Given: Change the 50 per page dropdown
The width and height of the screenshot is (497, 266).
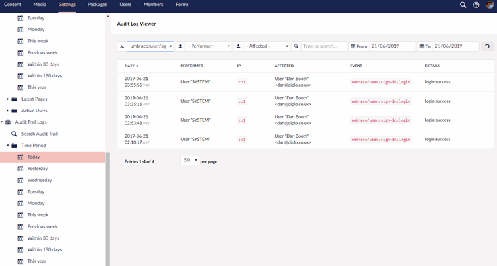Looking at the screenshot, I should tap(190, 161).
